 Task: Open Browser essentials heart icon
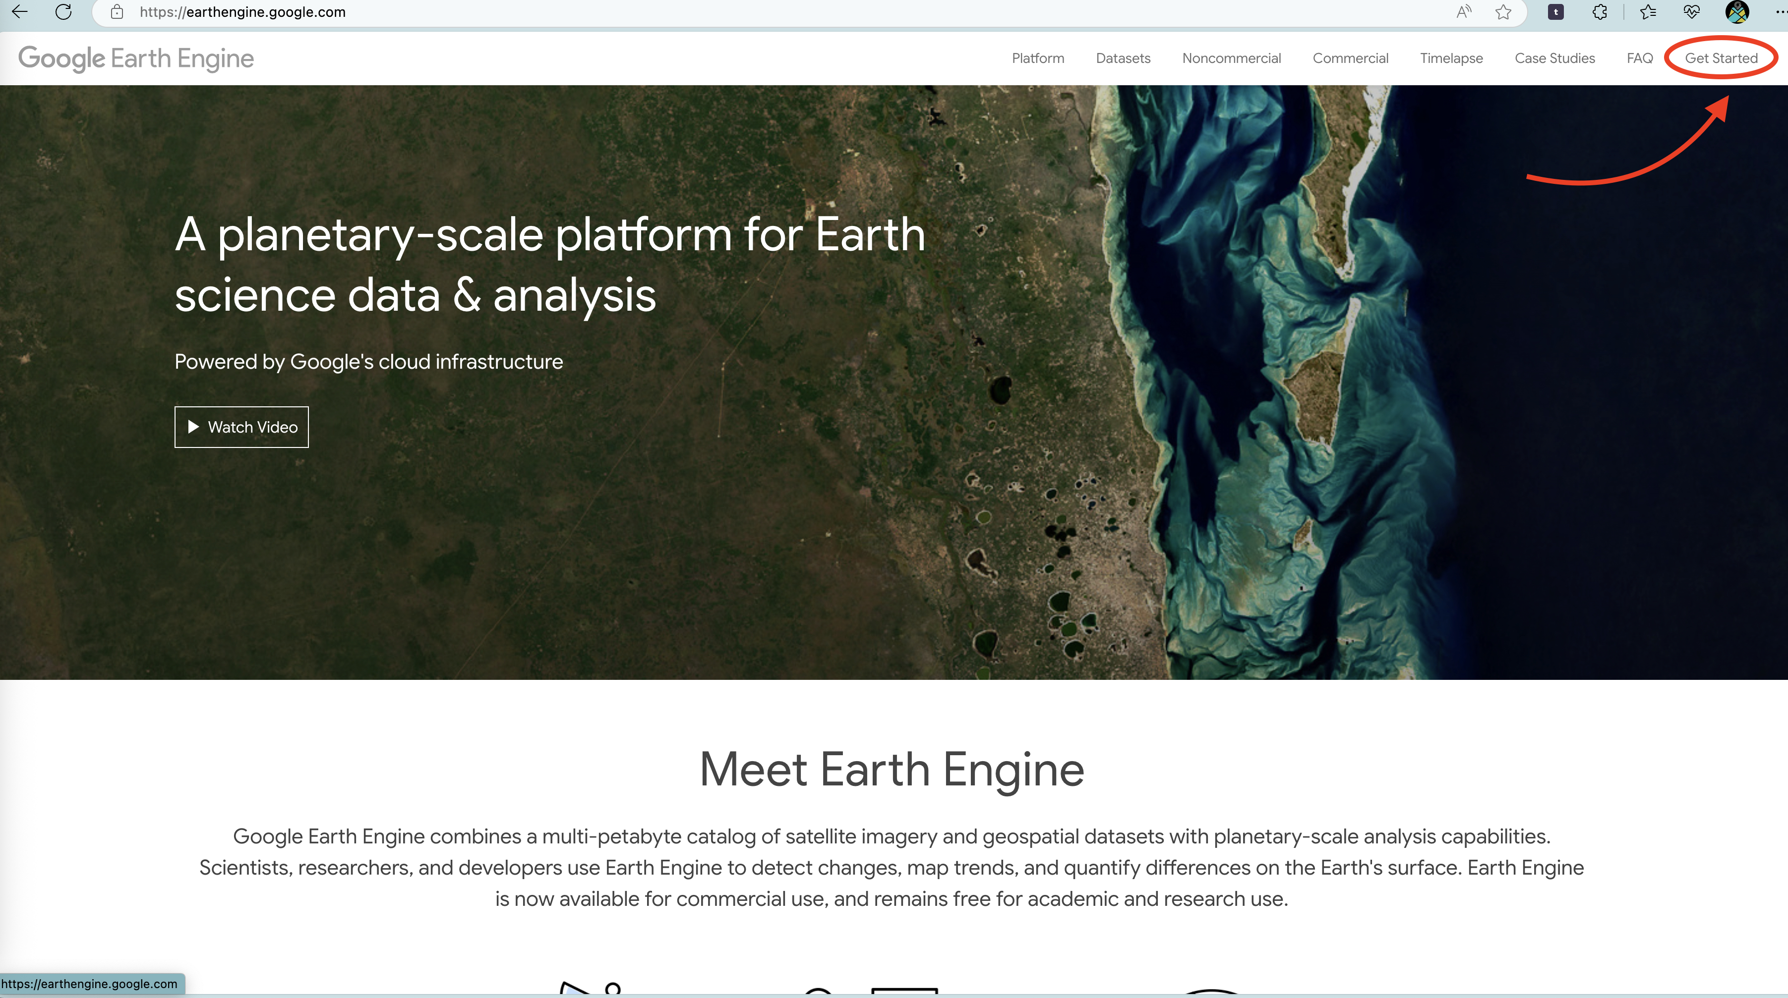coord(1692,12)
